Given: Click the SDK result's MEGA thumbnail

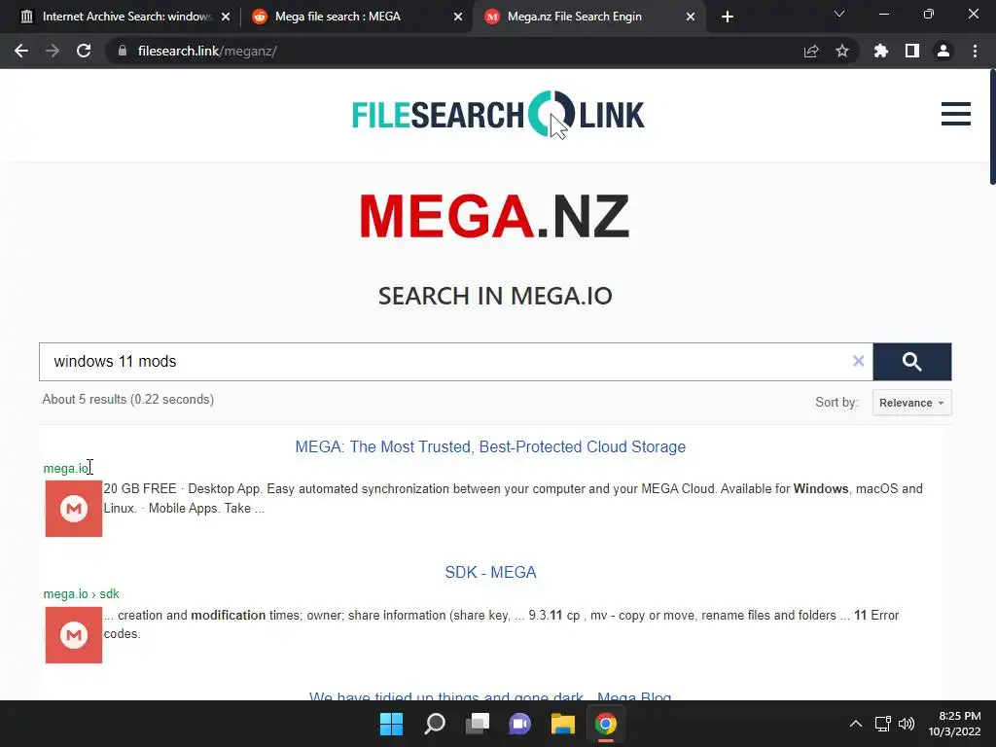Looking at the screenshot, I should [x=74, y=634].
